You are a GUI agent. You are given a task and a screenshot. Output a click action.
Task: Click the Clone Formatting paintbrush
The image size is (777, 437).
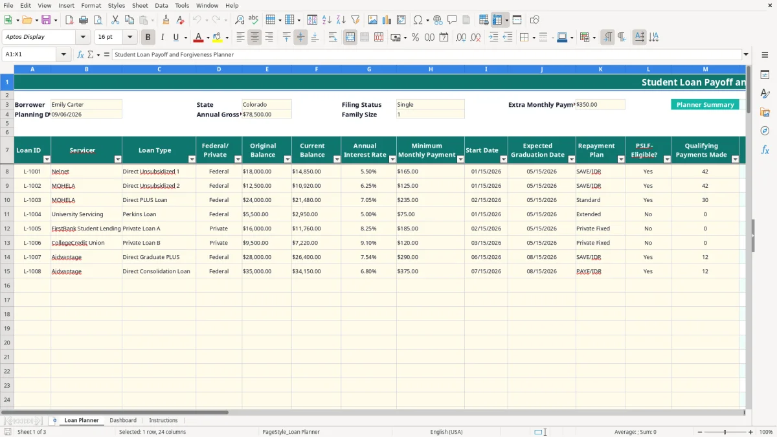pos(166,20)
